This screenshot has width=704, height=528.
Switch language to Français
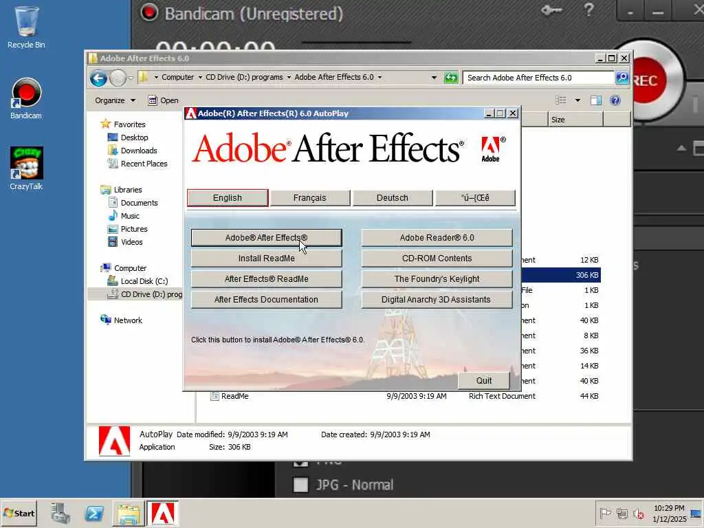click(x=310, y=198)
